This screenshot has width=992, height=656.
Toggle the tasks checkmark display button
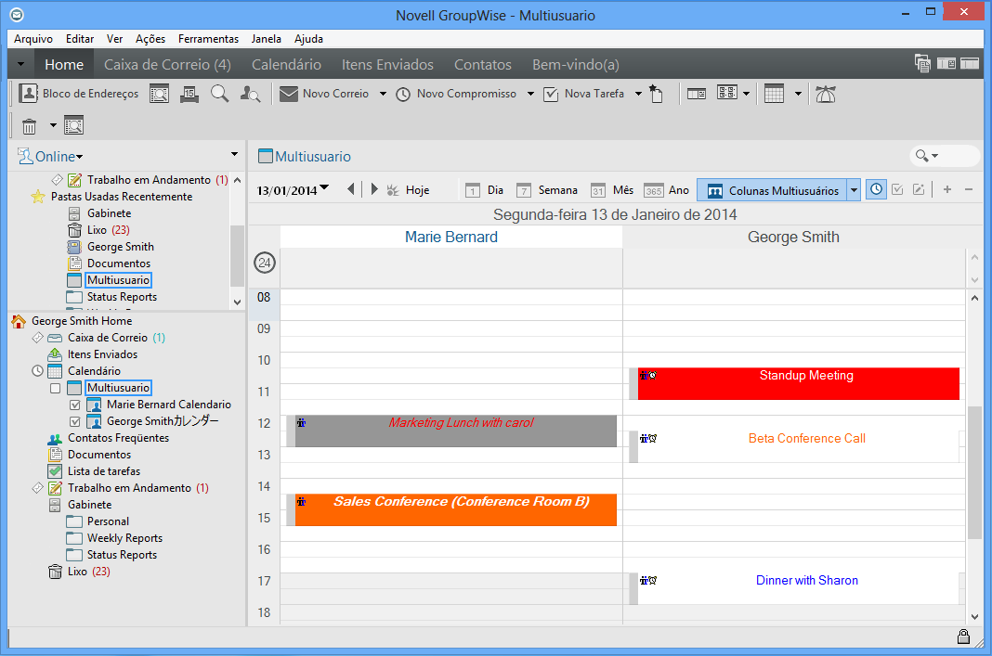tap(897, 189)
